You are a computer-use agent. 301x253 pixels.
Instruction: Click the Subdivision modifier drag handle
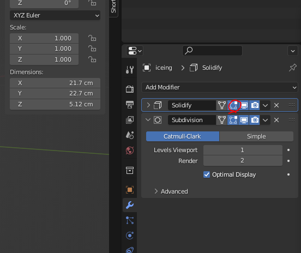click(292, 120)
